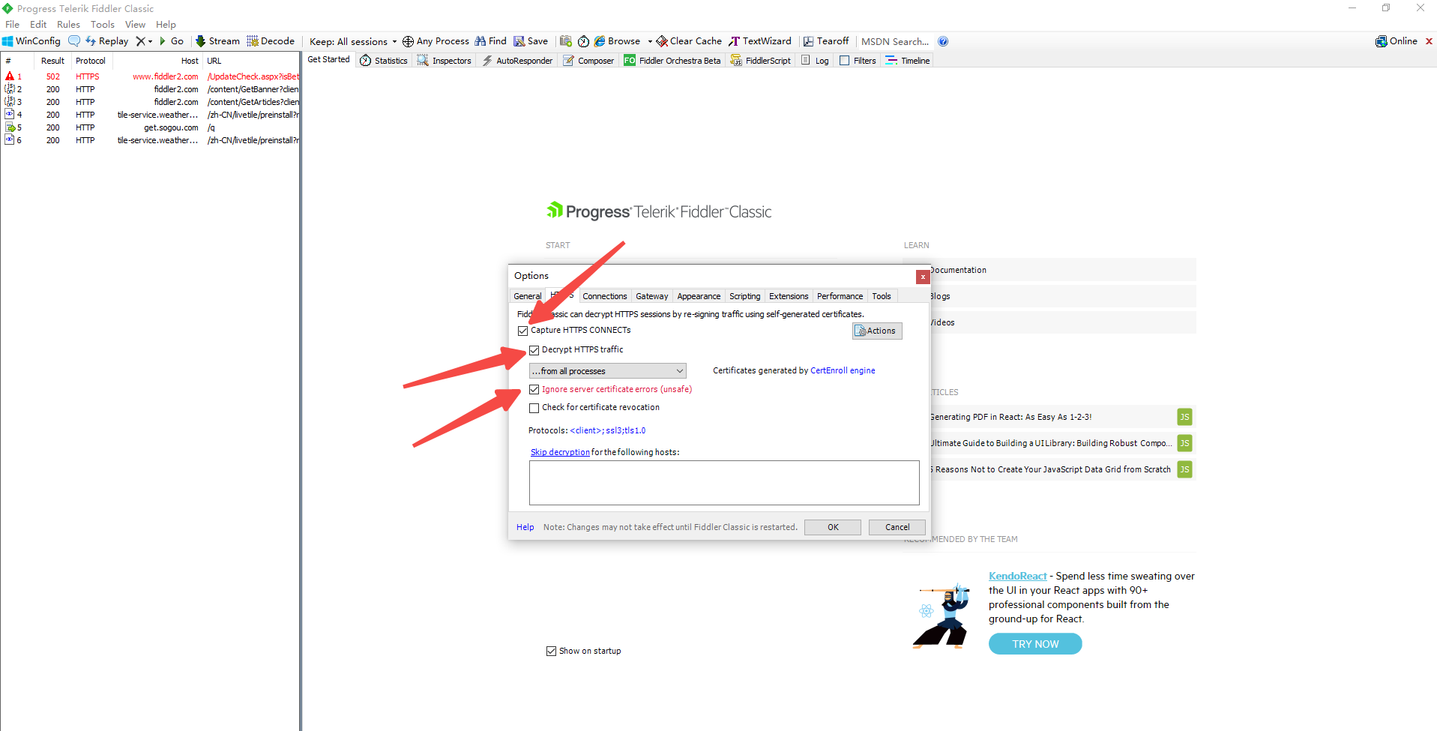The width and height of the screenshot is (1437, 731).
Task: Open Gateway tab in Options
Action: tap(651, 297)
